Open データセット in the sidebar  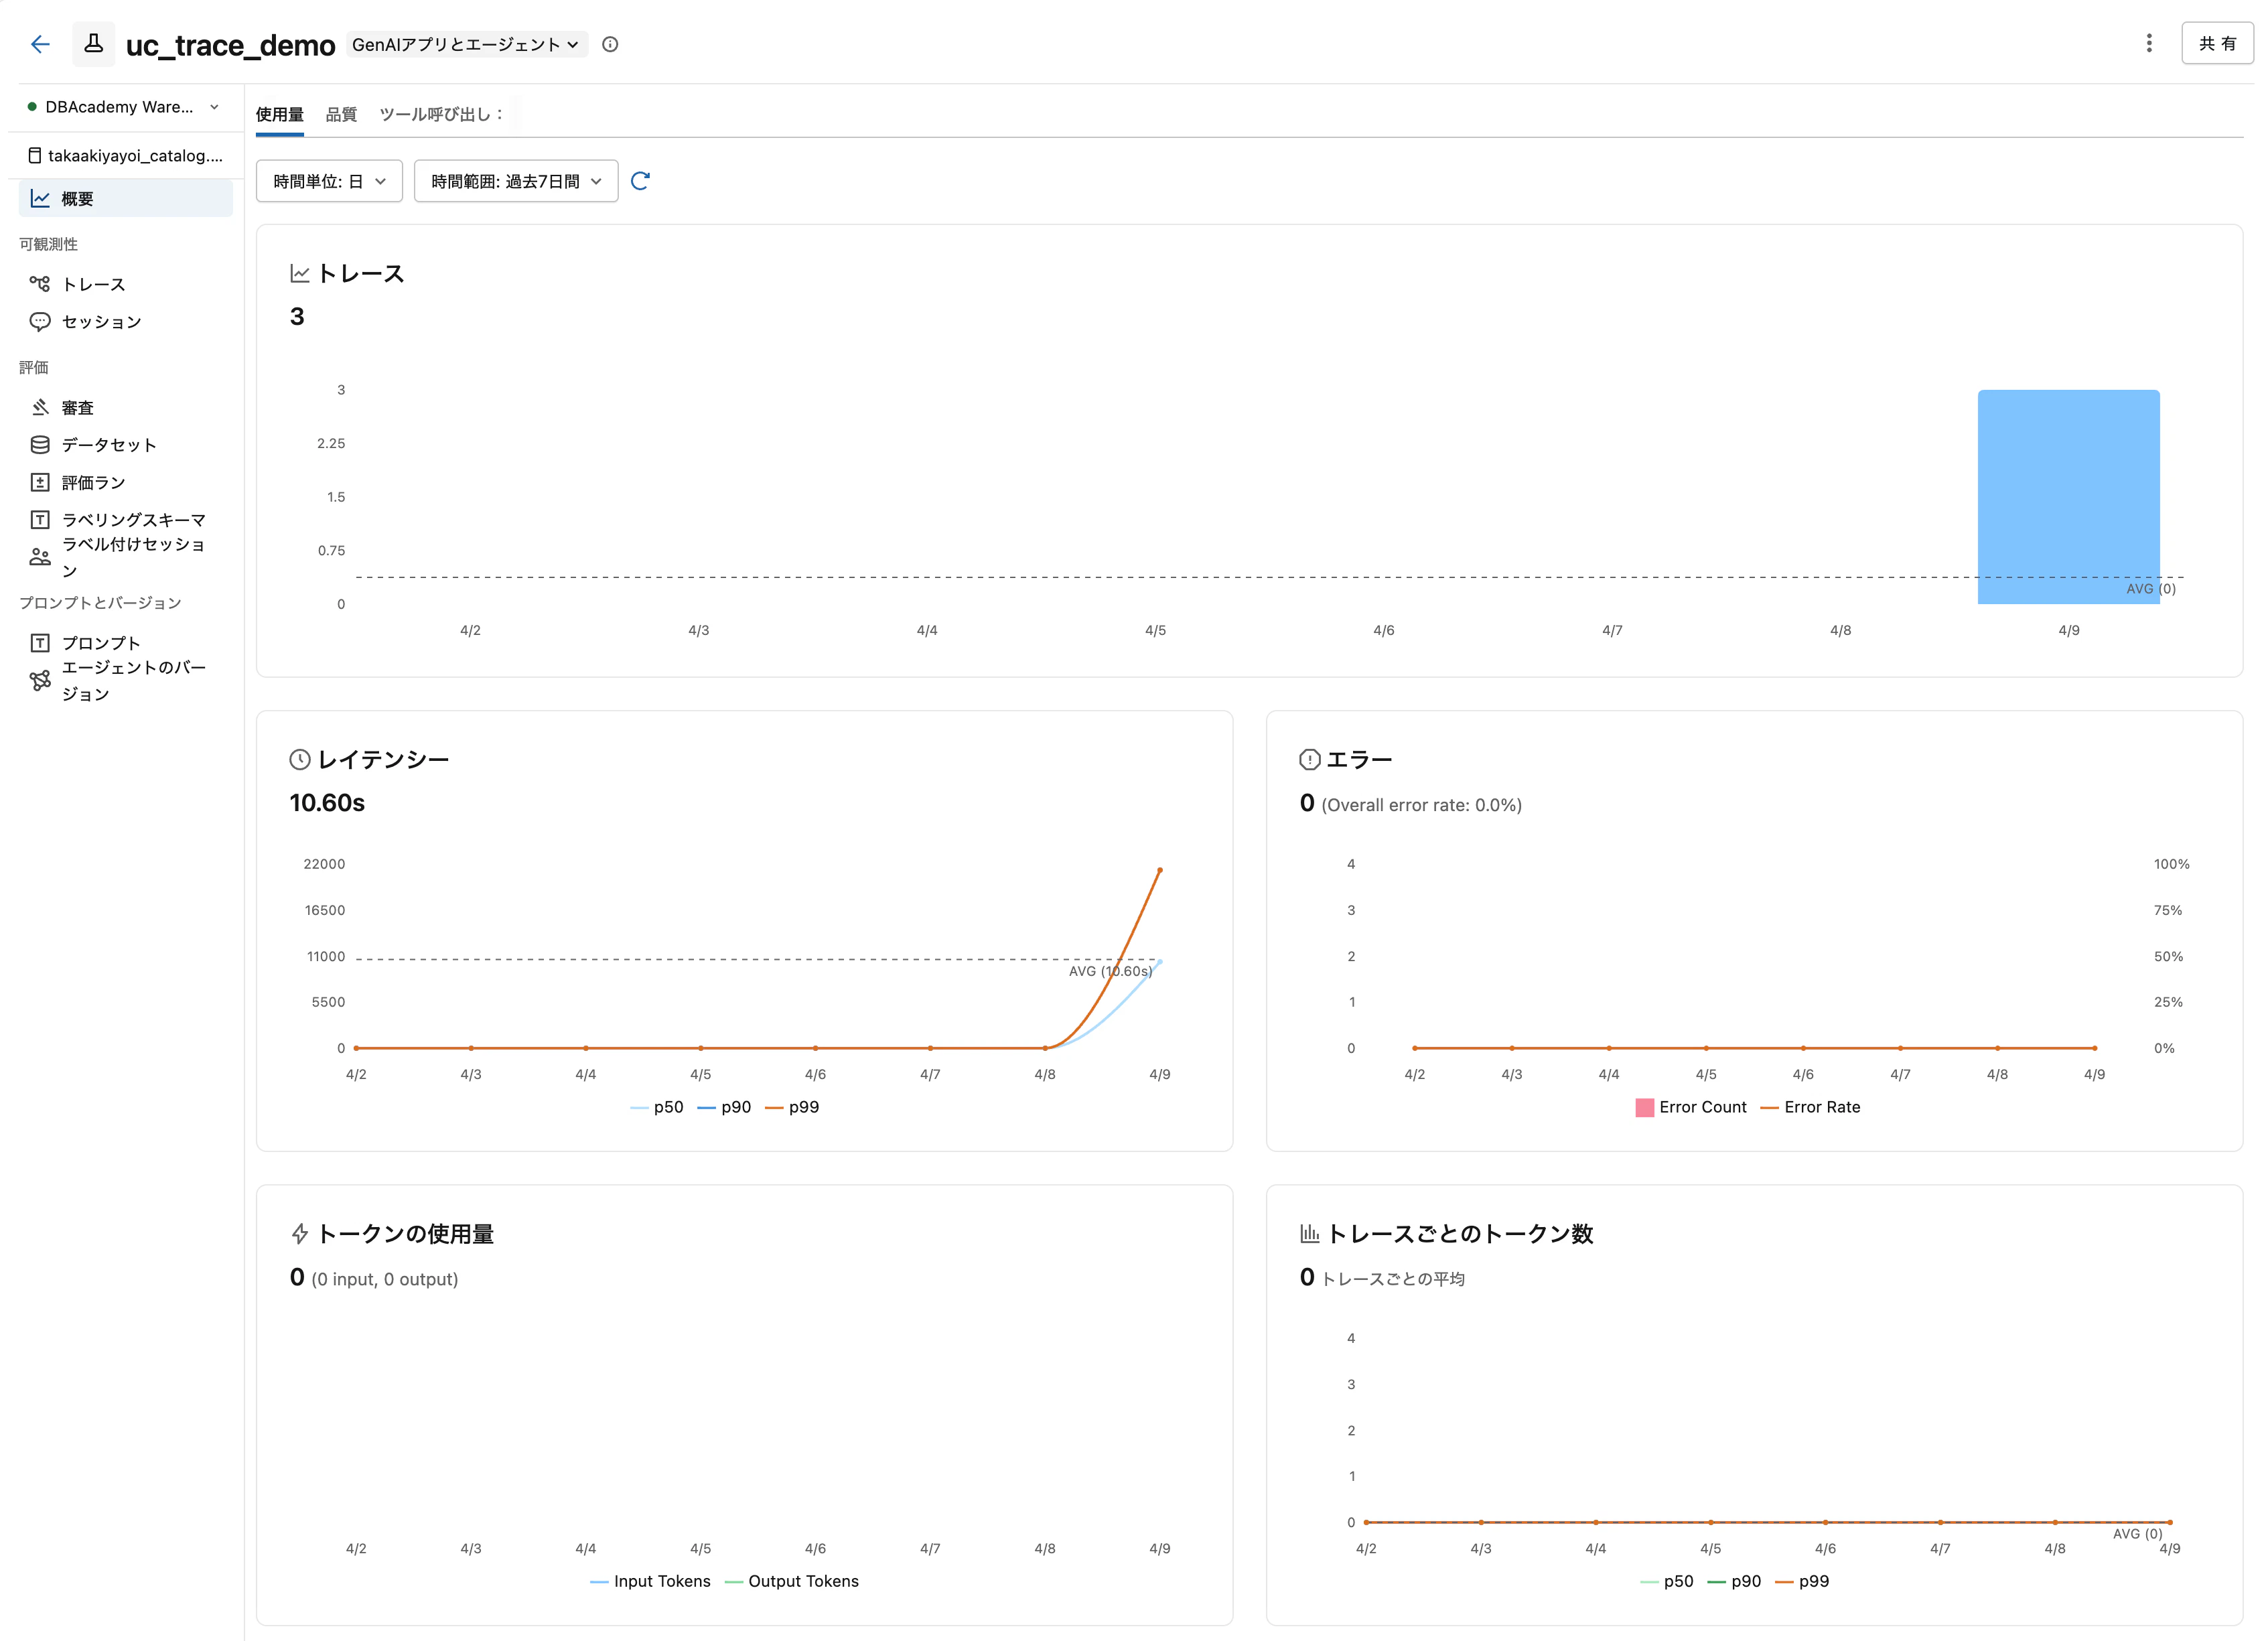coord(108,445)
